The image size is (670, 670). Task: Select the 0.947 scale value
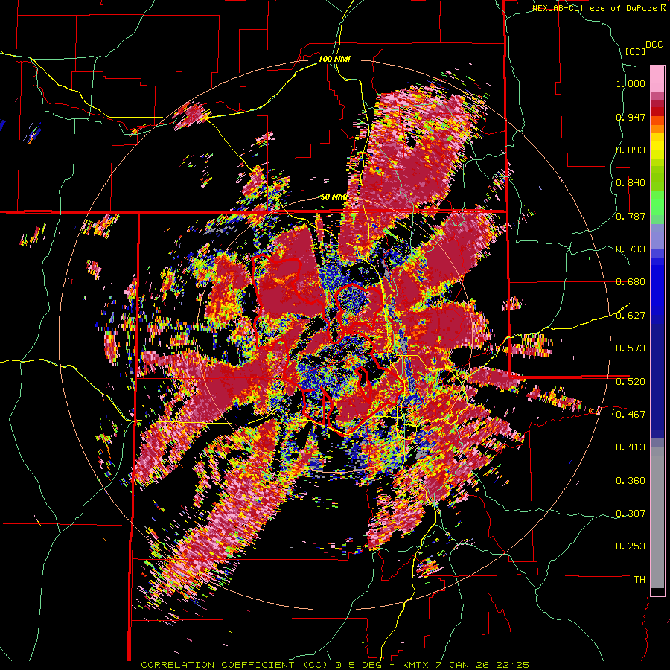coord(631,117)
